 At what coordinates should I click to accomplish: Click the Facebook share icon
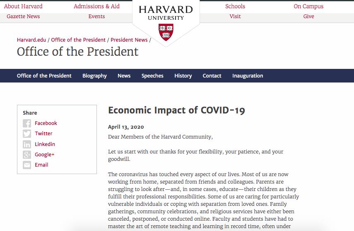(x=27, y=123)
